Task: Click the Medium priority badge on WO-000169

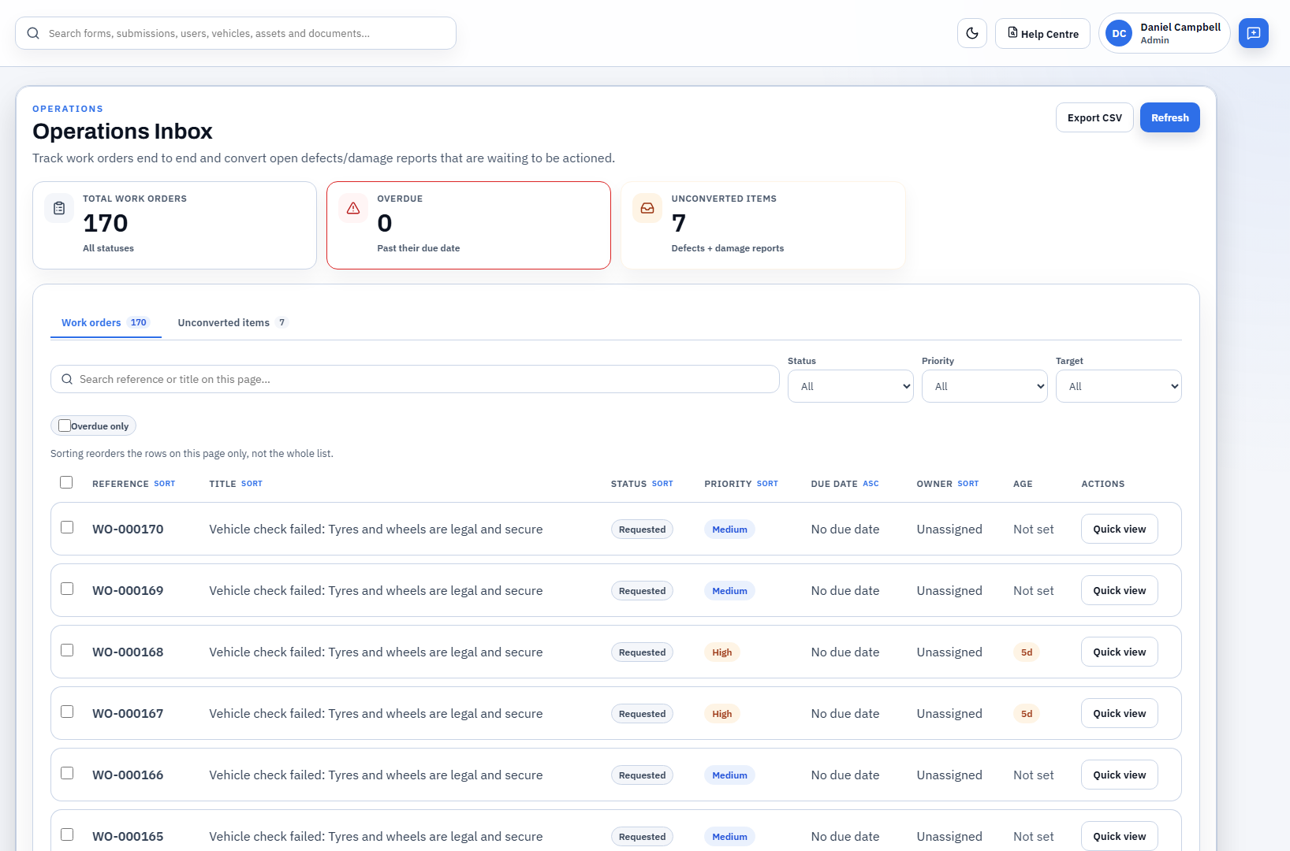Action: (x=729, y=591)
